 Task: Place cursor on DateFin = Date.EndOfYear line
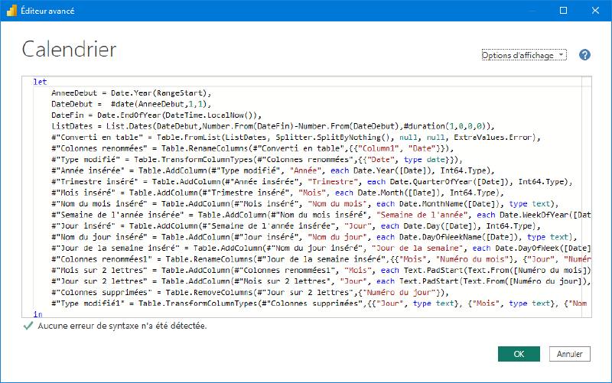tap(156, 115)
